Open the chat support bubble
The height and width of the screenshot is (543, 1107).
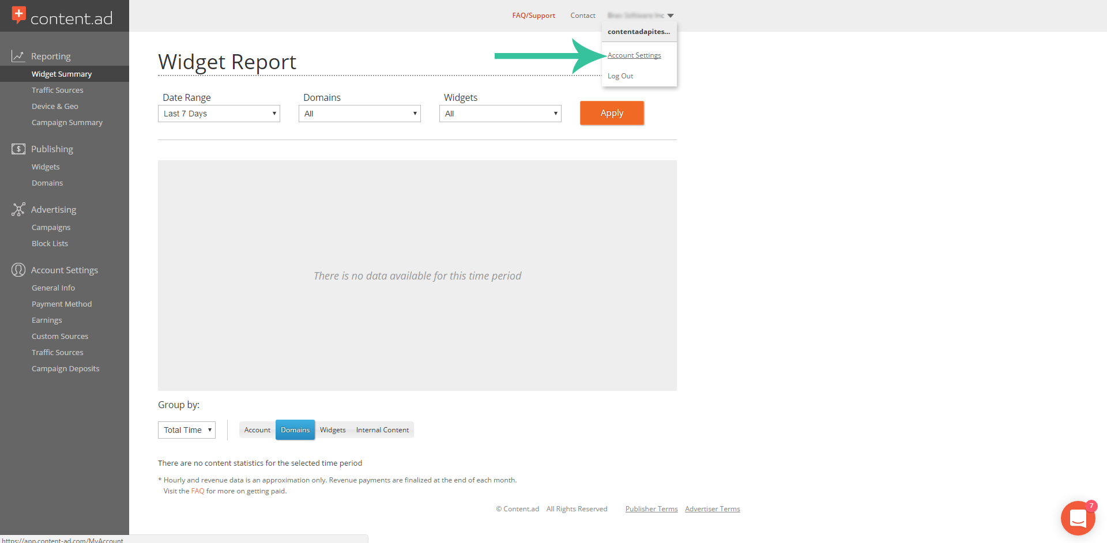[x=1078, y=518]
